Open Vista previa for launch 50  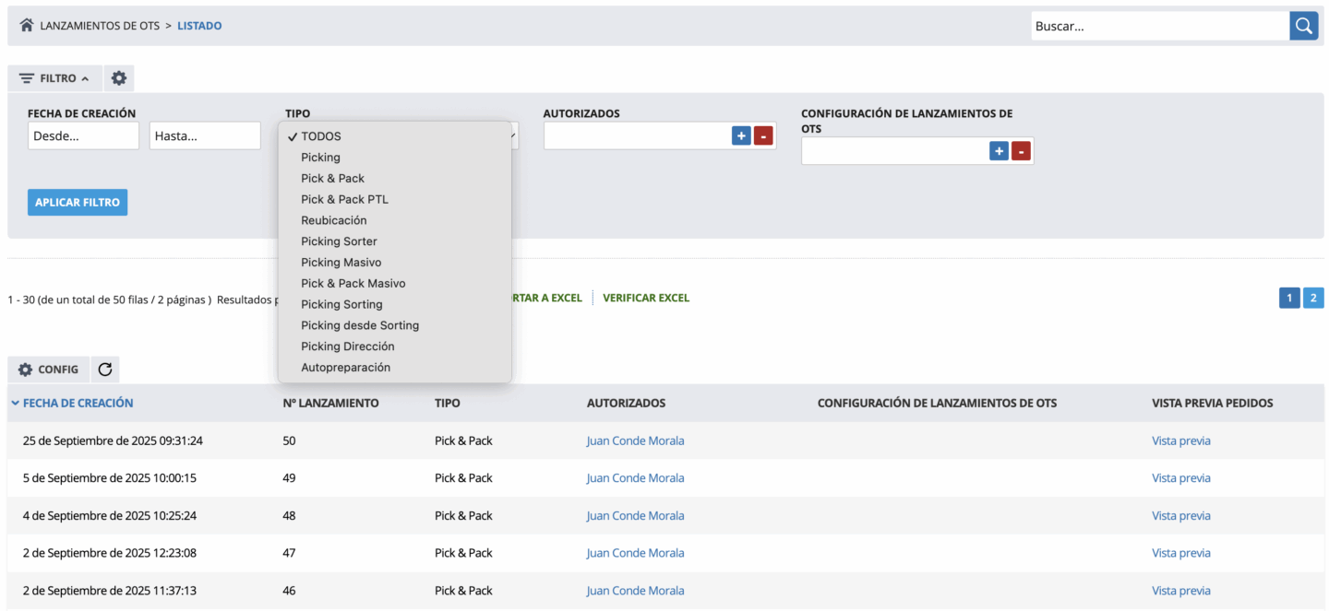(1180, 441)
